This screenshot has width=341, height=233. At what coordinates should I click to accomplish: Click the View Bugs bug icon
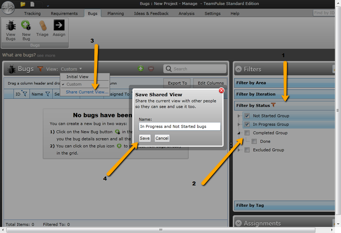click(11, 25)
